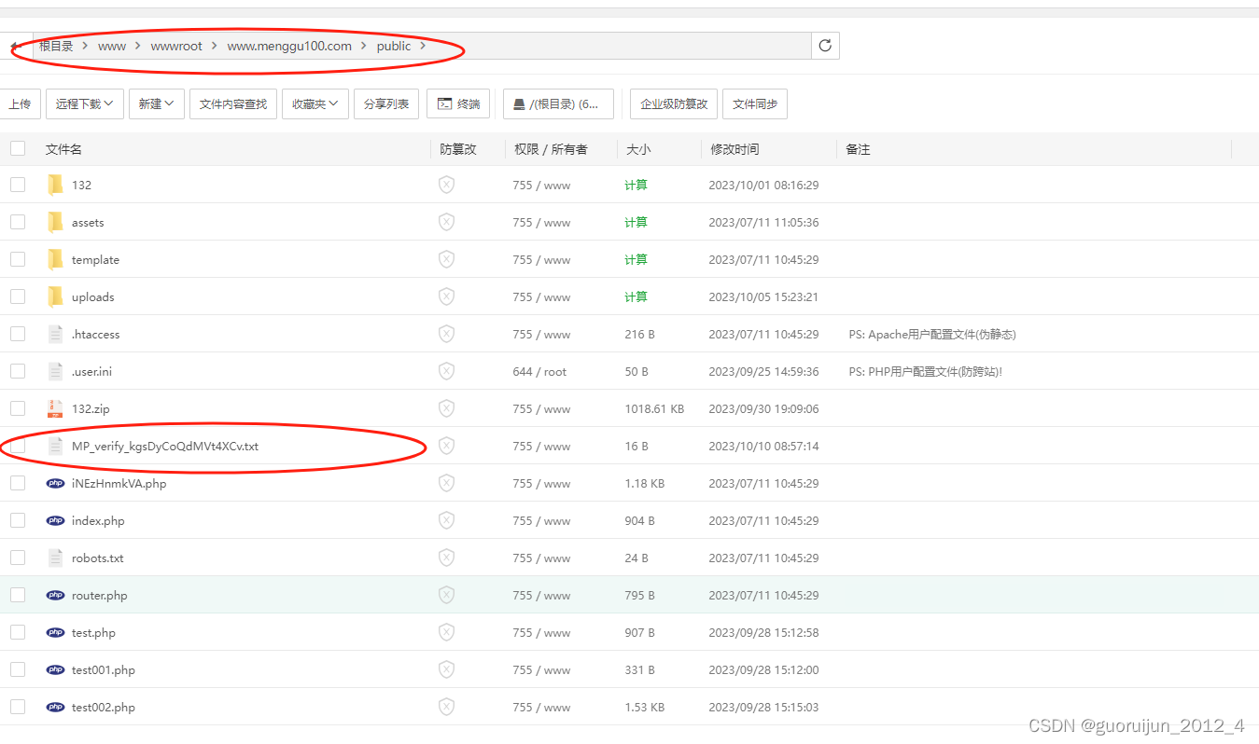
Task: Click the iNEzHnmkVA.php file name
Action: 119,483
